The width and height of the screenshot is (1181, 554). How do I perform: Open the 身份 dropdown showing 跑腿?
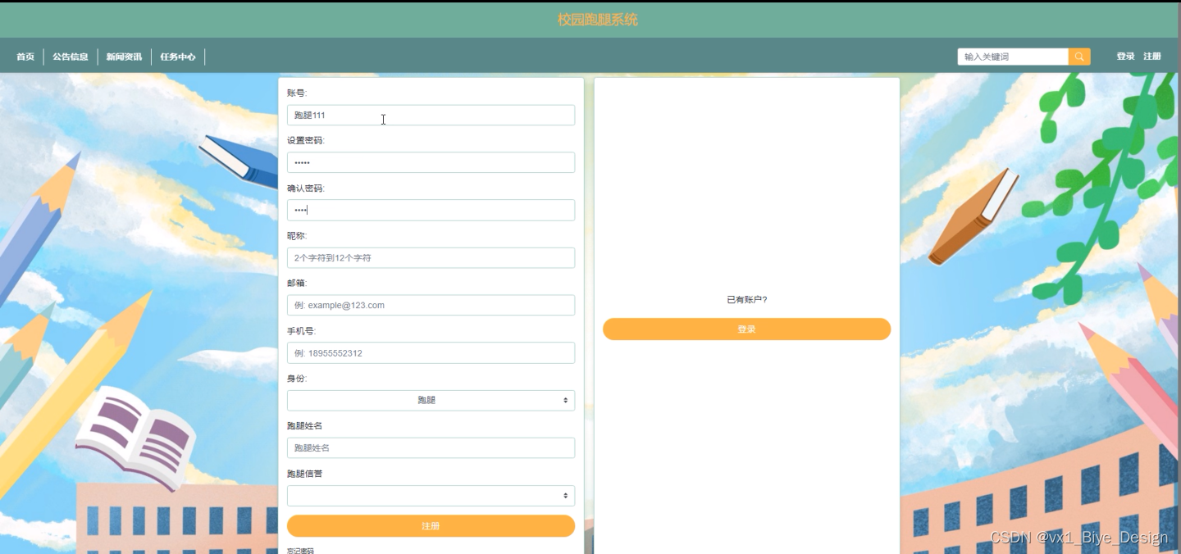(431, 400)
